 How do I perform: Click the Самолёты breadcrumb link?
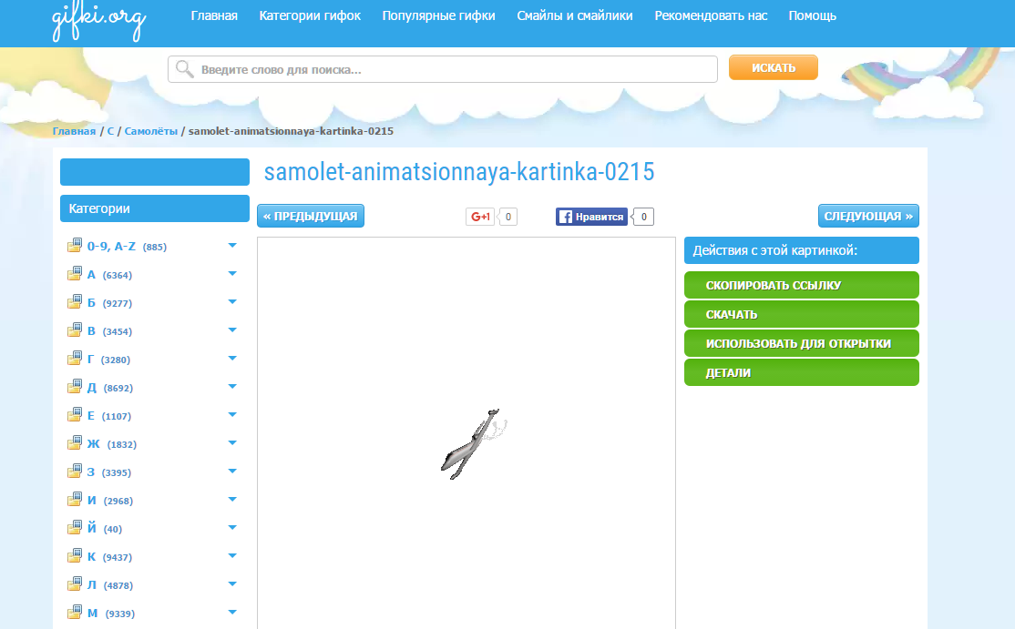pyautogui.click(x=151, y=131)
